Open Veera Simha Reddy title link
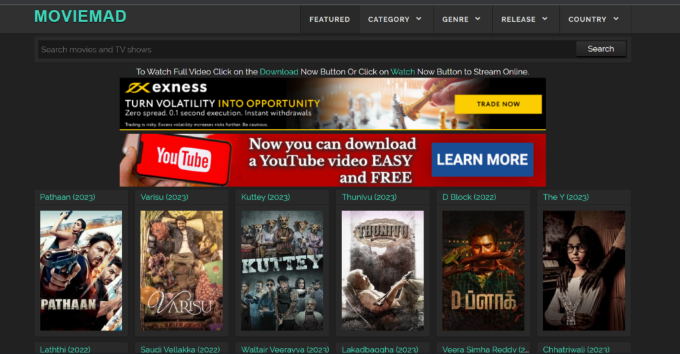This screenshot has height=354, width=680. point(485,349)
